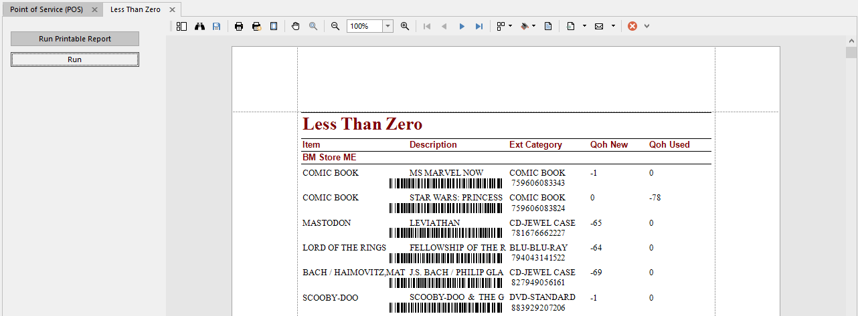Export the document icon

pyautogui.click(x=571, y=26)
